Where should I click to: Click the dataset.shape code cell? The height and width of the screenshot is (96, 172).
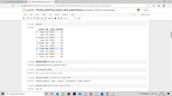pos(91,86)
